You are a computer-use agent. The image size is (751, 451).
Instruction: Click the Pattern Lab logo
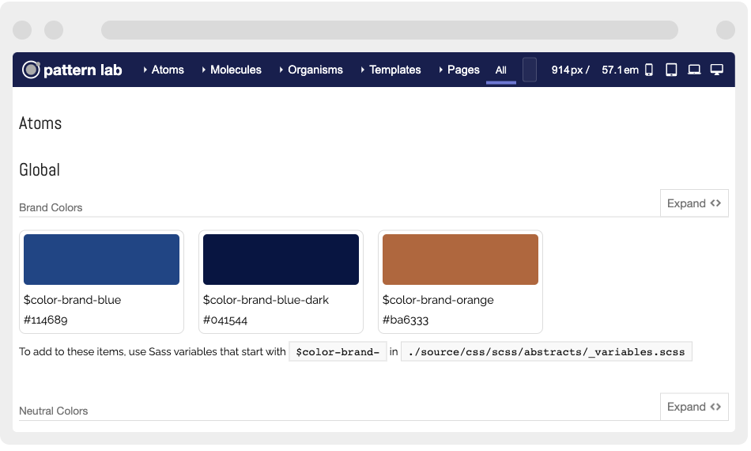(x=72, y=70)
